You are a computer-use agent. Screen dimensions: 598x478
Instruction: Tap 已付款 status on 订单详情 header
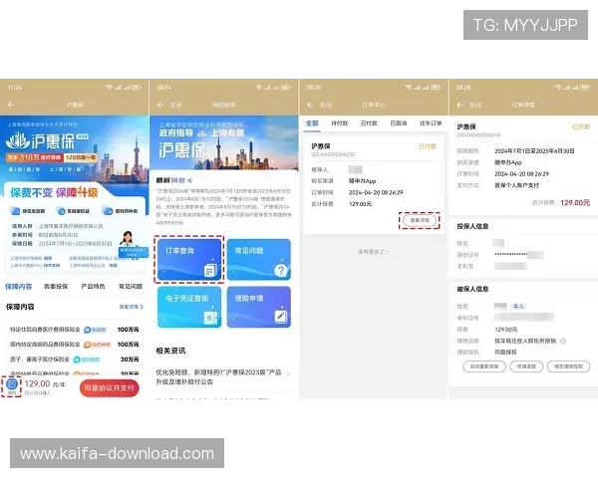tap(581, 126)
